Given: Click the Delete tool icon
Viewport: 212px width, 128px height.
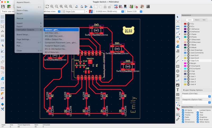Looking at the screenshot, I should [x=178, y=109].
